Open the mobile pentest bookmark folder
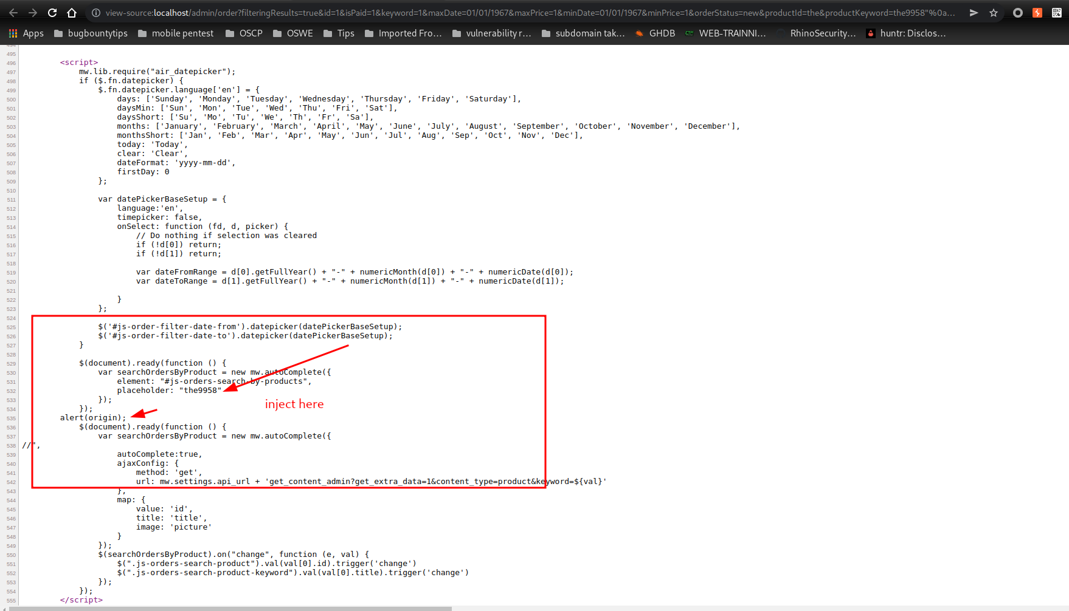 tap(176, 33)
